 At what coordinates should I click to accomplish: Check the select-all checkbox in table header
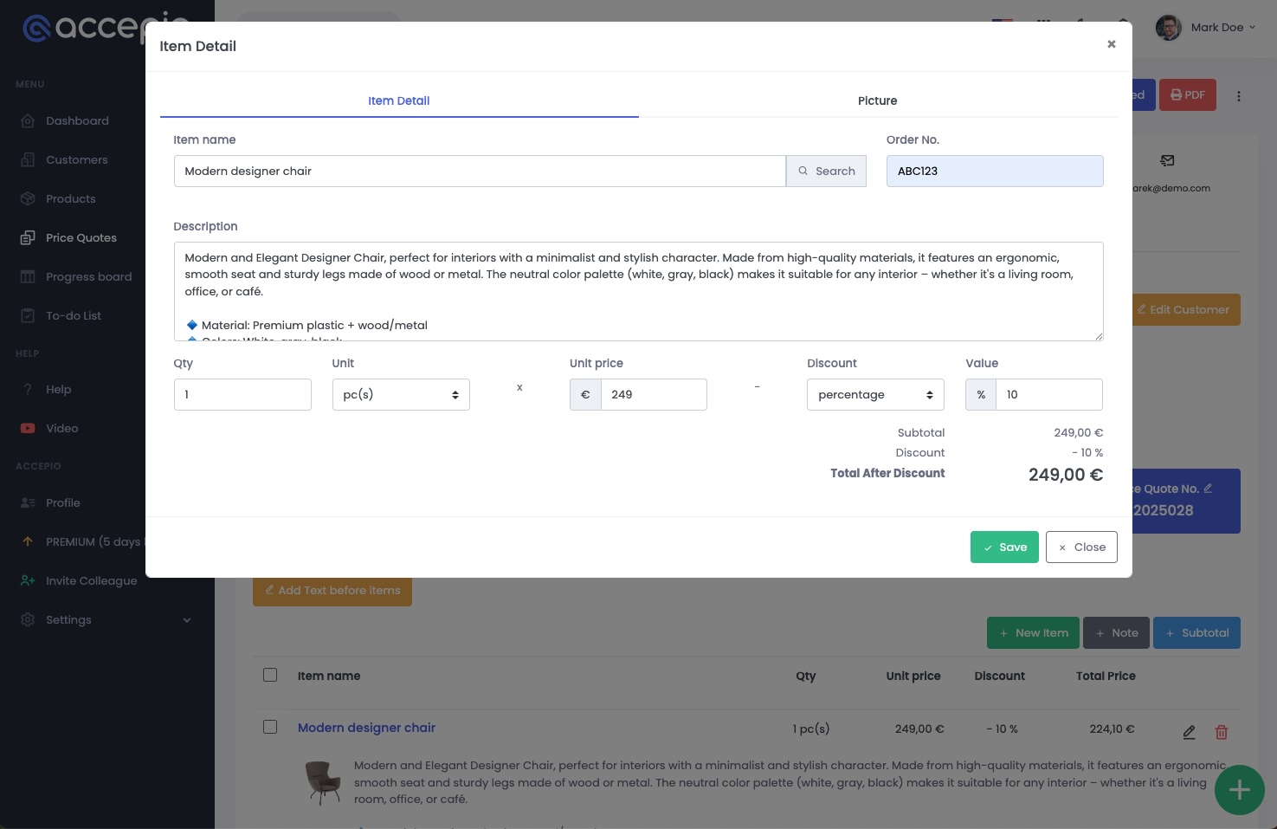tap(269, 674)
